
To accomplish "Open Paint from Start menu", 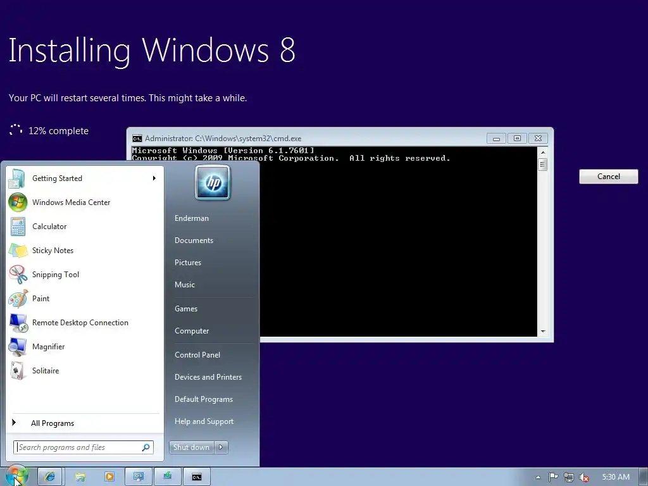I will click(x=85, y=299).
